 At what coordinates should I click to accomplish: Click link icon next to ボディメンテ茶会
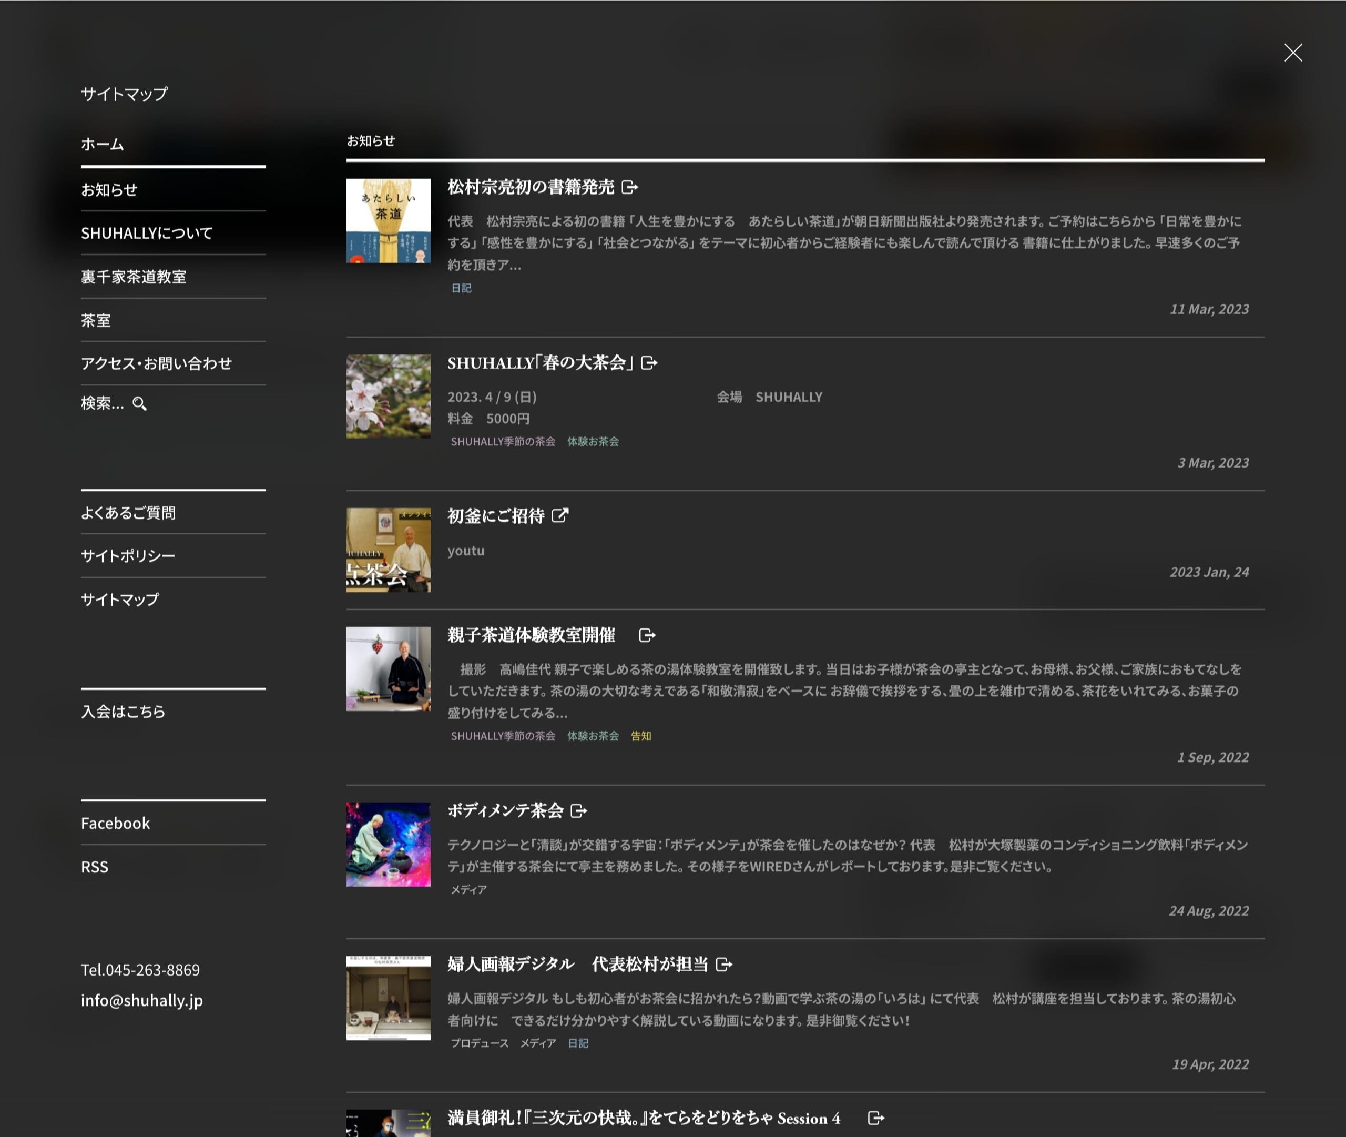[x=578, y=811]
